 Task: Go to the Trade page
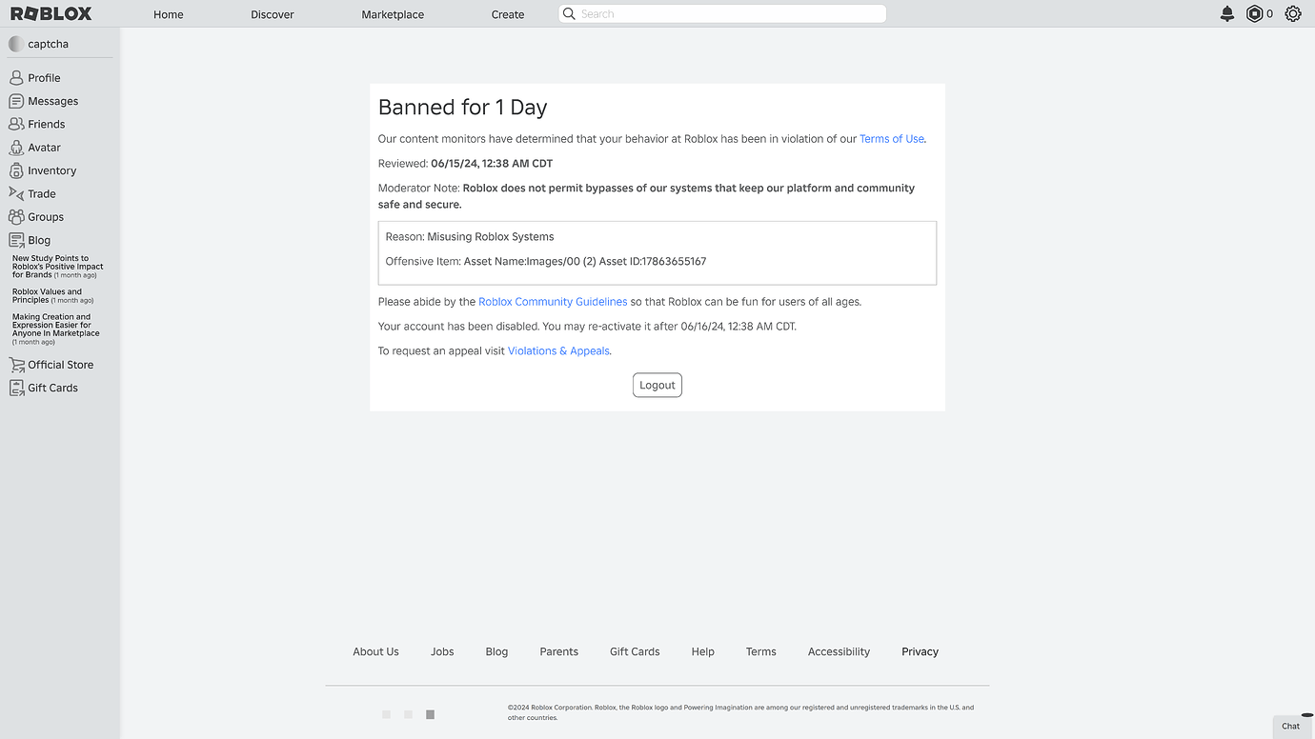40,193
